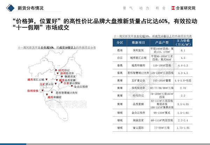
Task: Click the 110-193㎡四房 product type cell
Action: 162,65
